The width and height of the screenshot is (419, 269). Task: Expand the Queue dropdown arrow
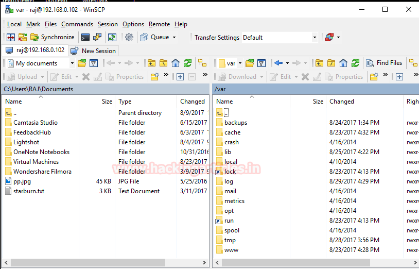click(174, 37)
